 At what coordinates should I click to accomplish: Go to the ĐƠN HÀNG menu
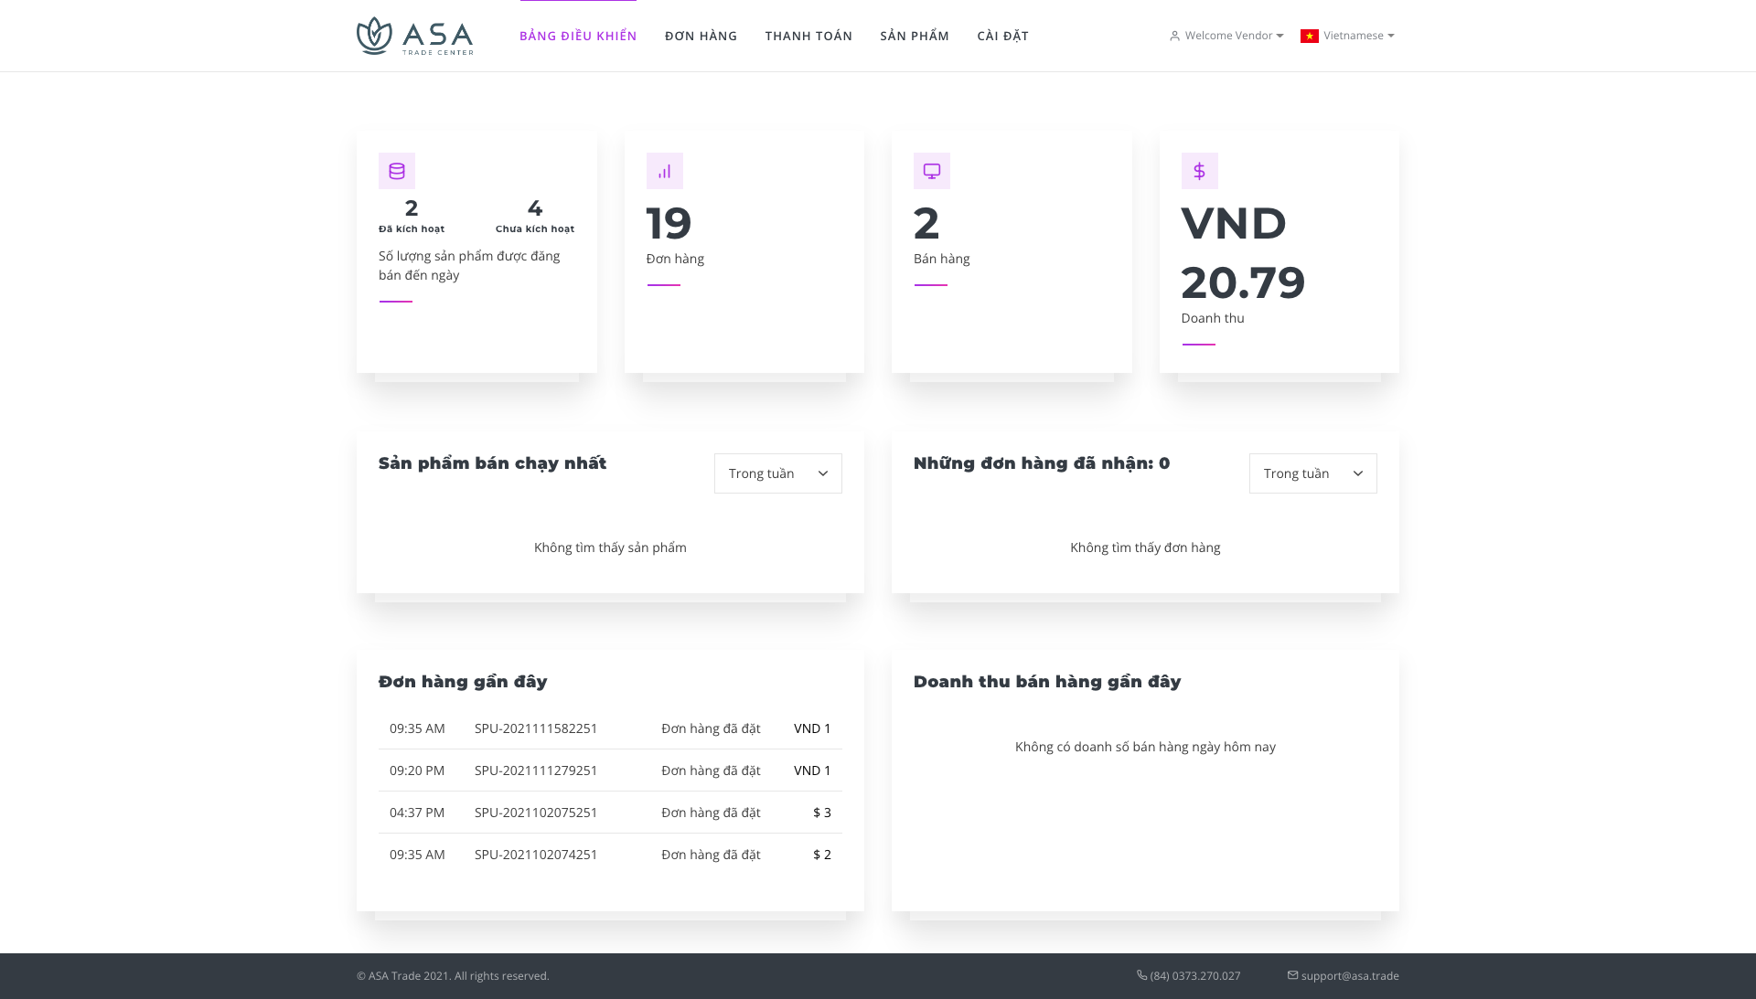[701, 36]
